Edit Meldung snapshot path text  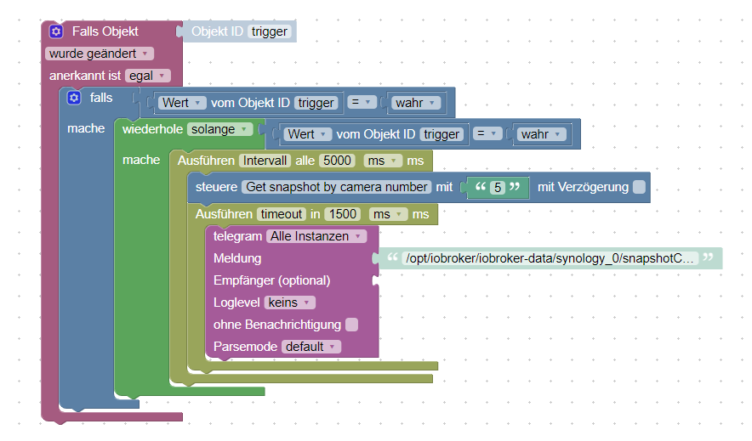550,258
